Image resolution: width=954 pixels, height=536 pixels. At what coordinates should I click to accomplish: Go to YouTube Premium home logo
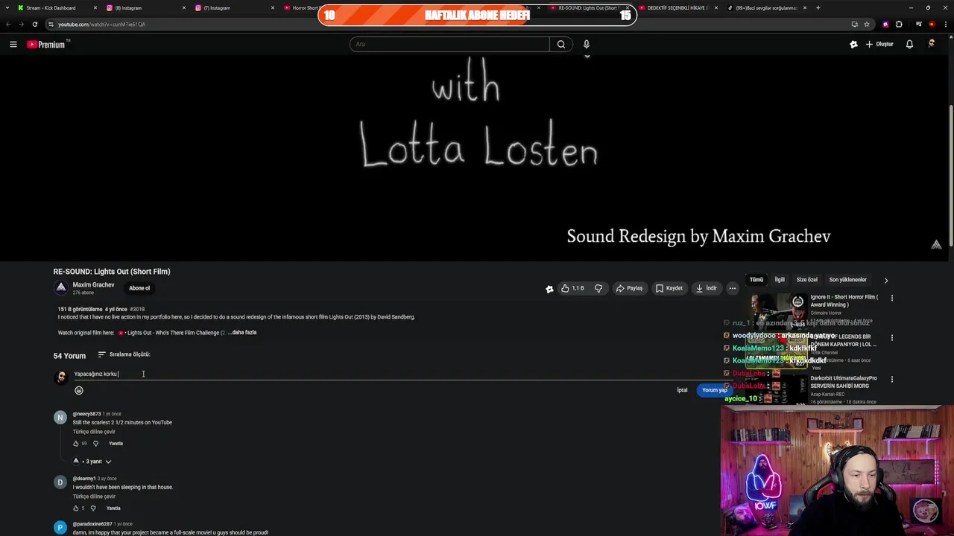(x=48, y=45)
